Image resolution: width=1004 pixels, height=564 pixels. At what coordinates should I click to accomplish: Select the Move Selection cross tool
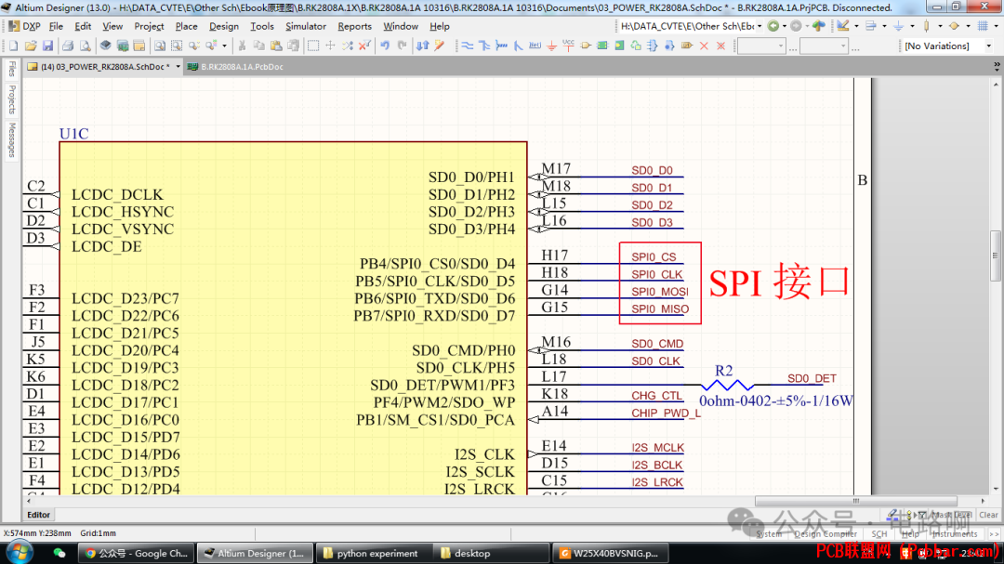(x=330, y=46)
